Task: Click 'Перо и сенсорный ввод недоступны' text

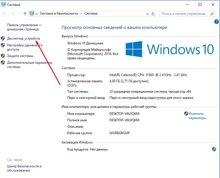Action: pyautogui.click(x=138, y=98)
